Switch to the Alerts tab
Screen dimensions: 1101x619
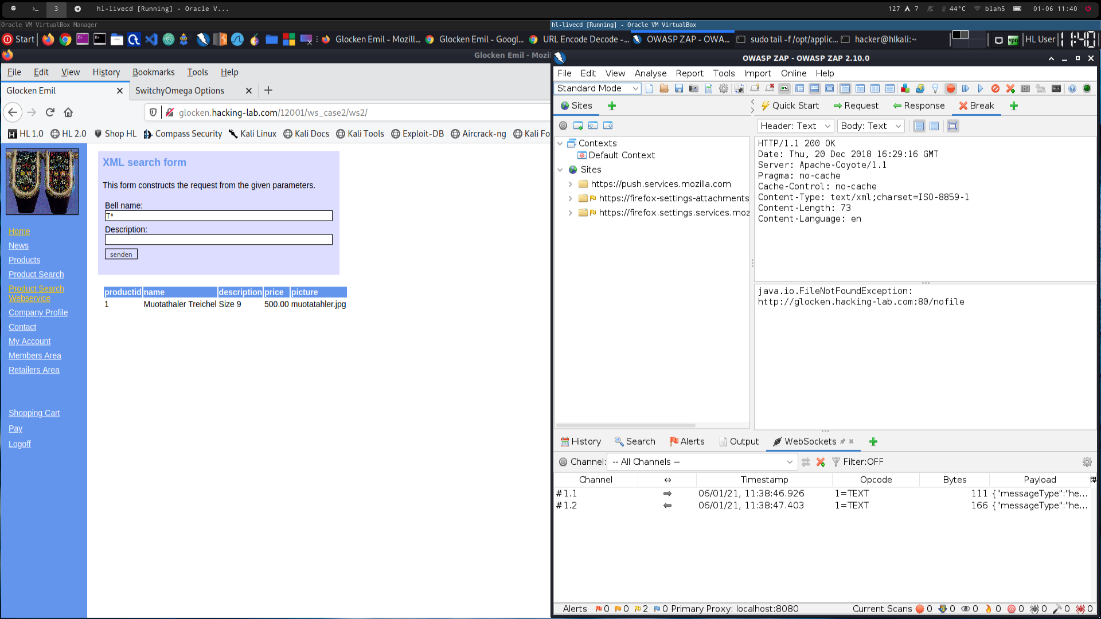click(x=686, y=441)
